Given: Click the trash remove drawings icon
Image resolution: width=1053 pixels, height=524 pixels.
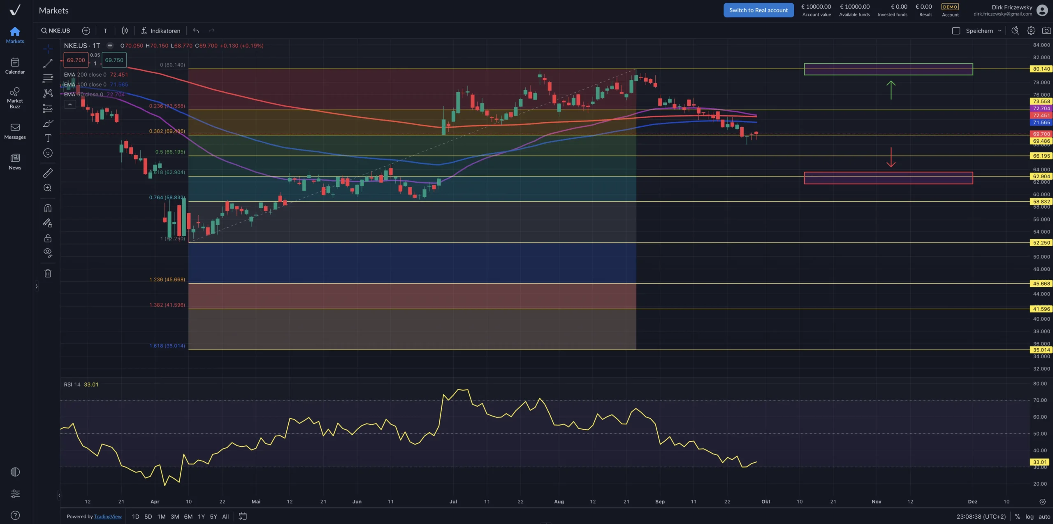Looking at the screenshot, I should [48, 273].
